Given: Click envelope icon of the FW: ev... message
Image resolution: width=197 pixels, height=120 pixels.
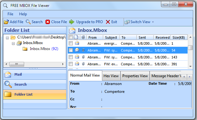Looking at the screenshot, I should coord(77,64).
